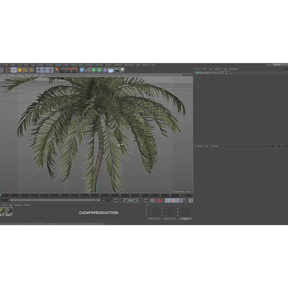
Task: Add a Cube primitive object
Action: pyautogui.click(x=82, y=70)
